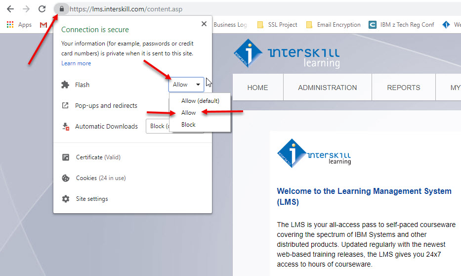Open Cookies (24 in use) details

pyautogui.click(x=101, y=178)
